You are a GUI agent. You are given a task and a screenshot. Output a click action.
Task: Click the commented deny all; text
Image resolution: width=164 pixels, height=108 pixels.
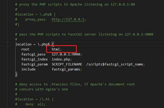35,104
